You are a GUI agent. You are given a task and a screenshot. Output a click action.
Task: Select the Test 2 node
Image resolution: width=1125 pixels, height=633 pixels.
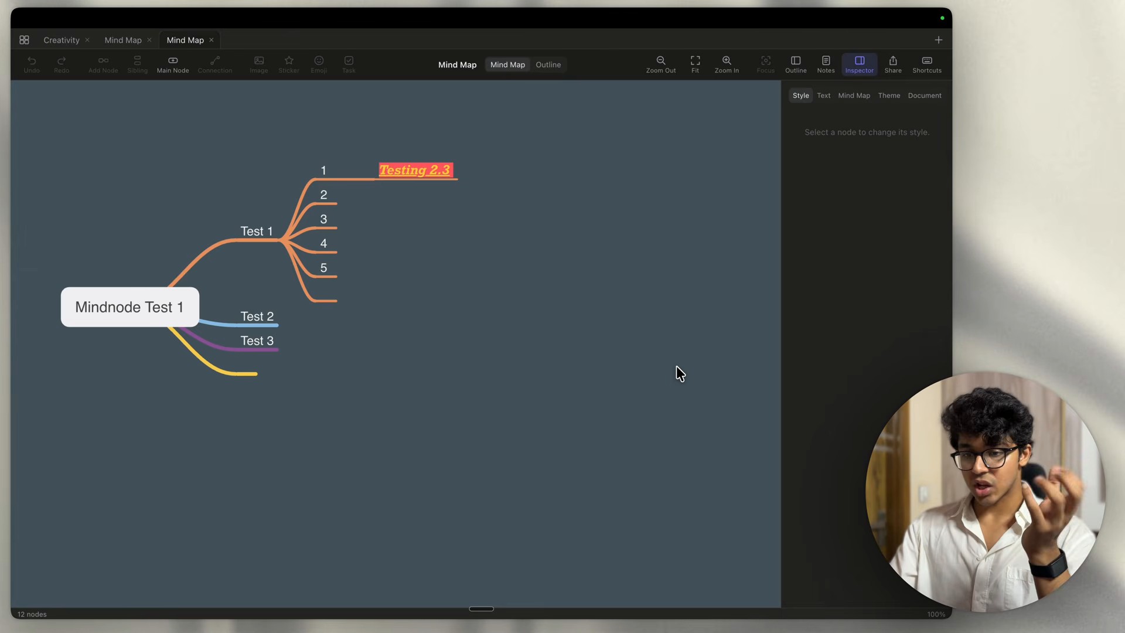(257, 316)
